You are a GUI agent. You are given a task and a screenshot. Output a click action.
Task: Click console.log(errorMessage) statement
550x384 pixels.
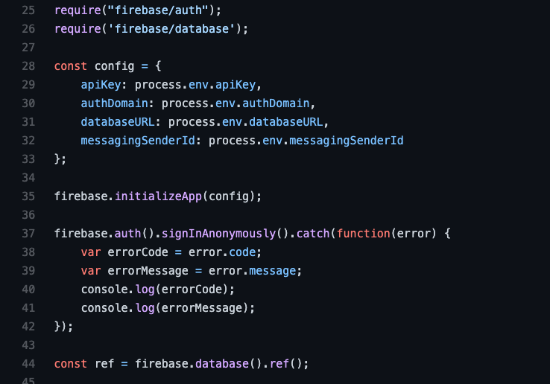click(168, 307)
